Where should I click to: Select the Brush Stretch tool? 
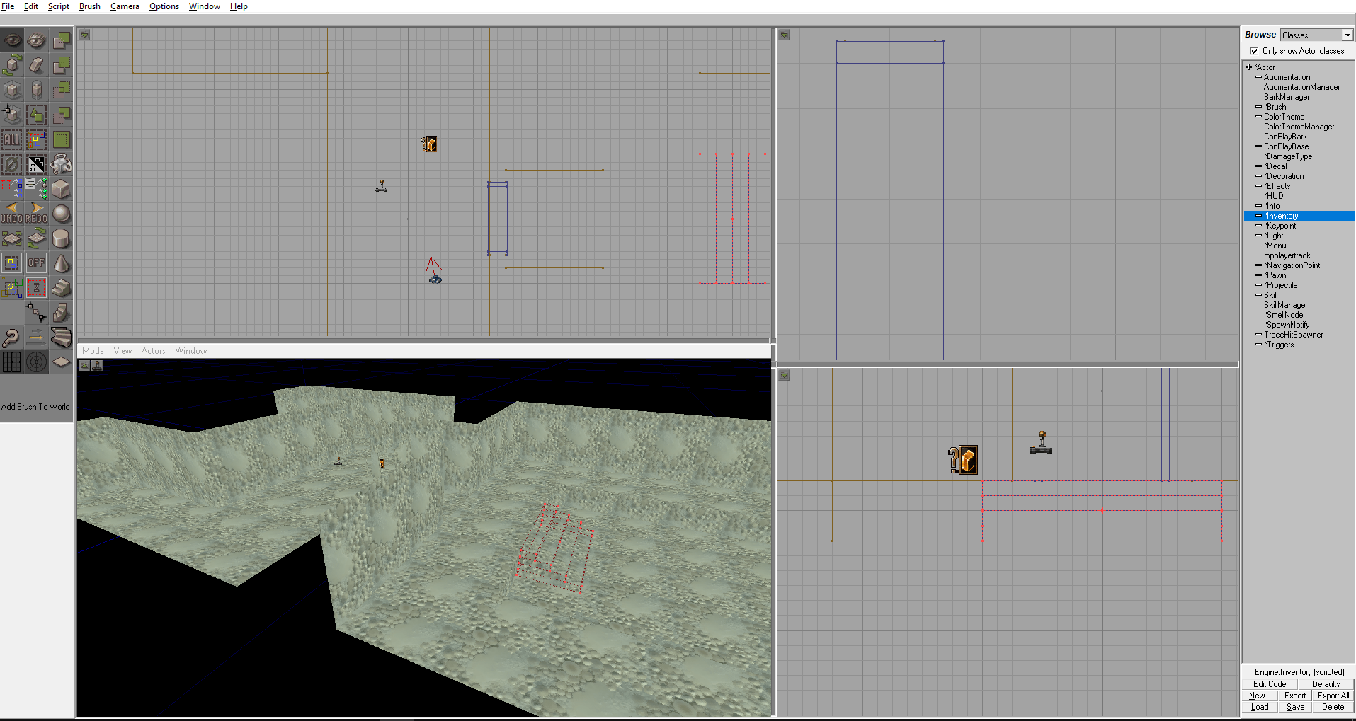[x=37, y=90]
